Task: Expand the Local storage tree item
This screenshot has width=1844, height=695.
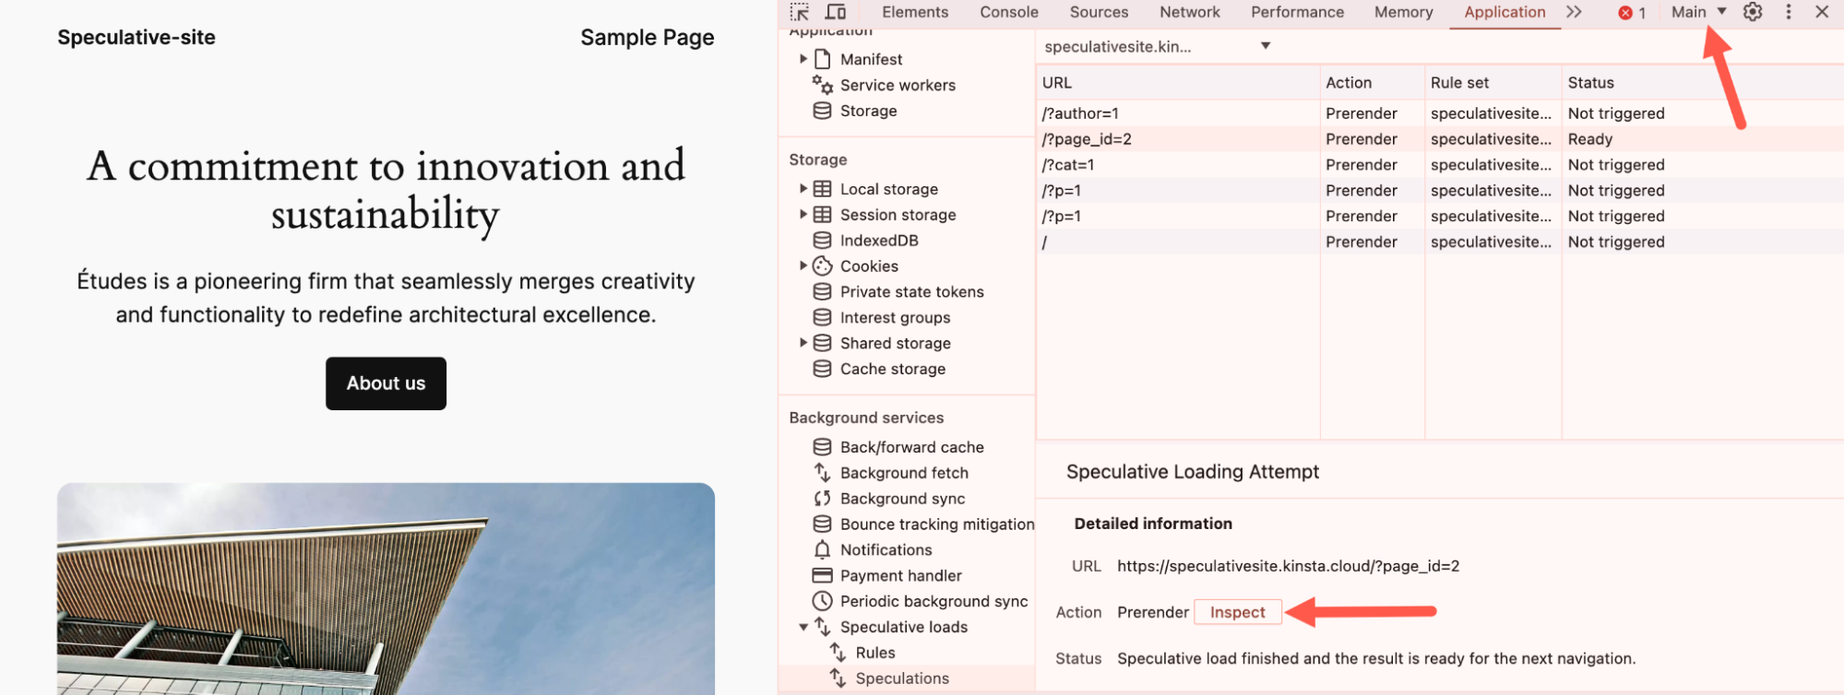Action: (x=803, y=189)
